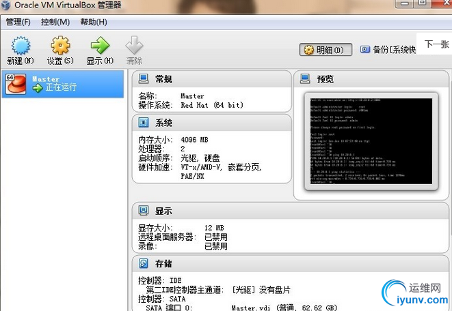Open Settings (设置) gear toolbar icon
The image size is (452, 311).
(x=60, y=45)
